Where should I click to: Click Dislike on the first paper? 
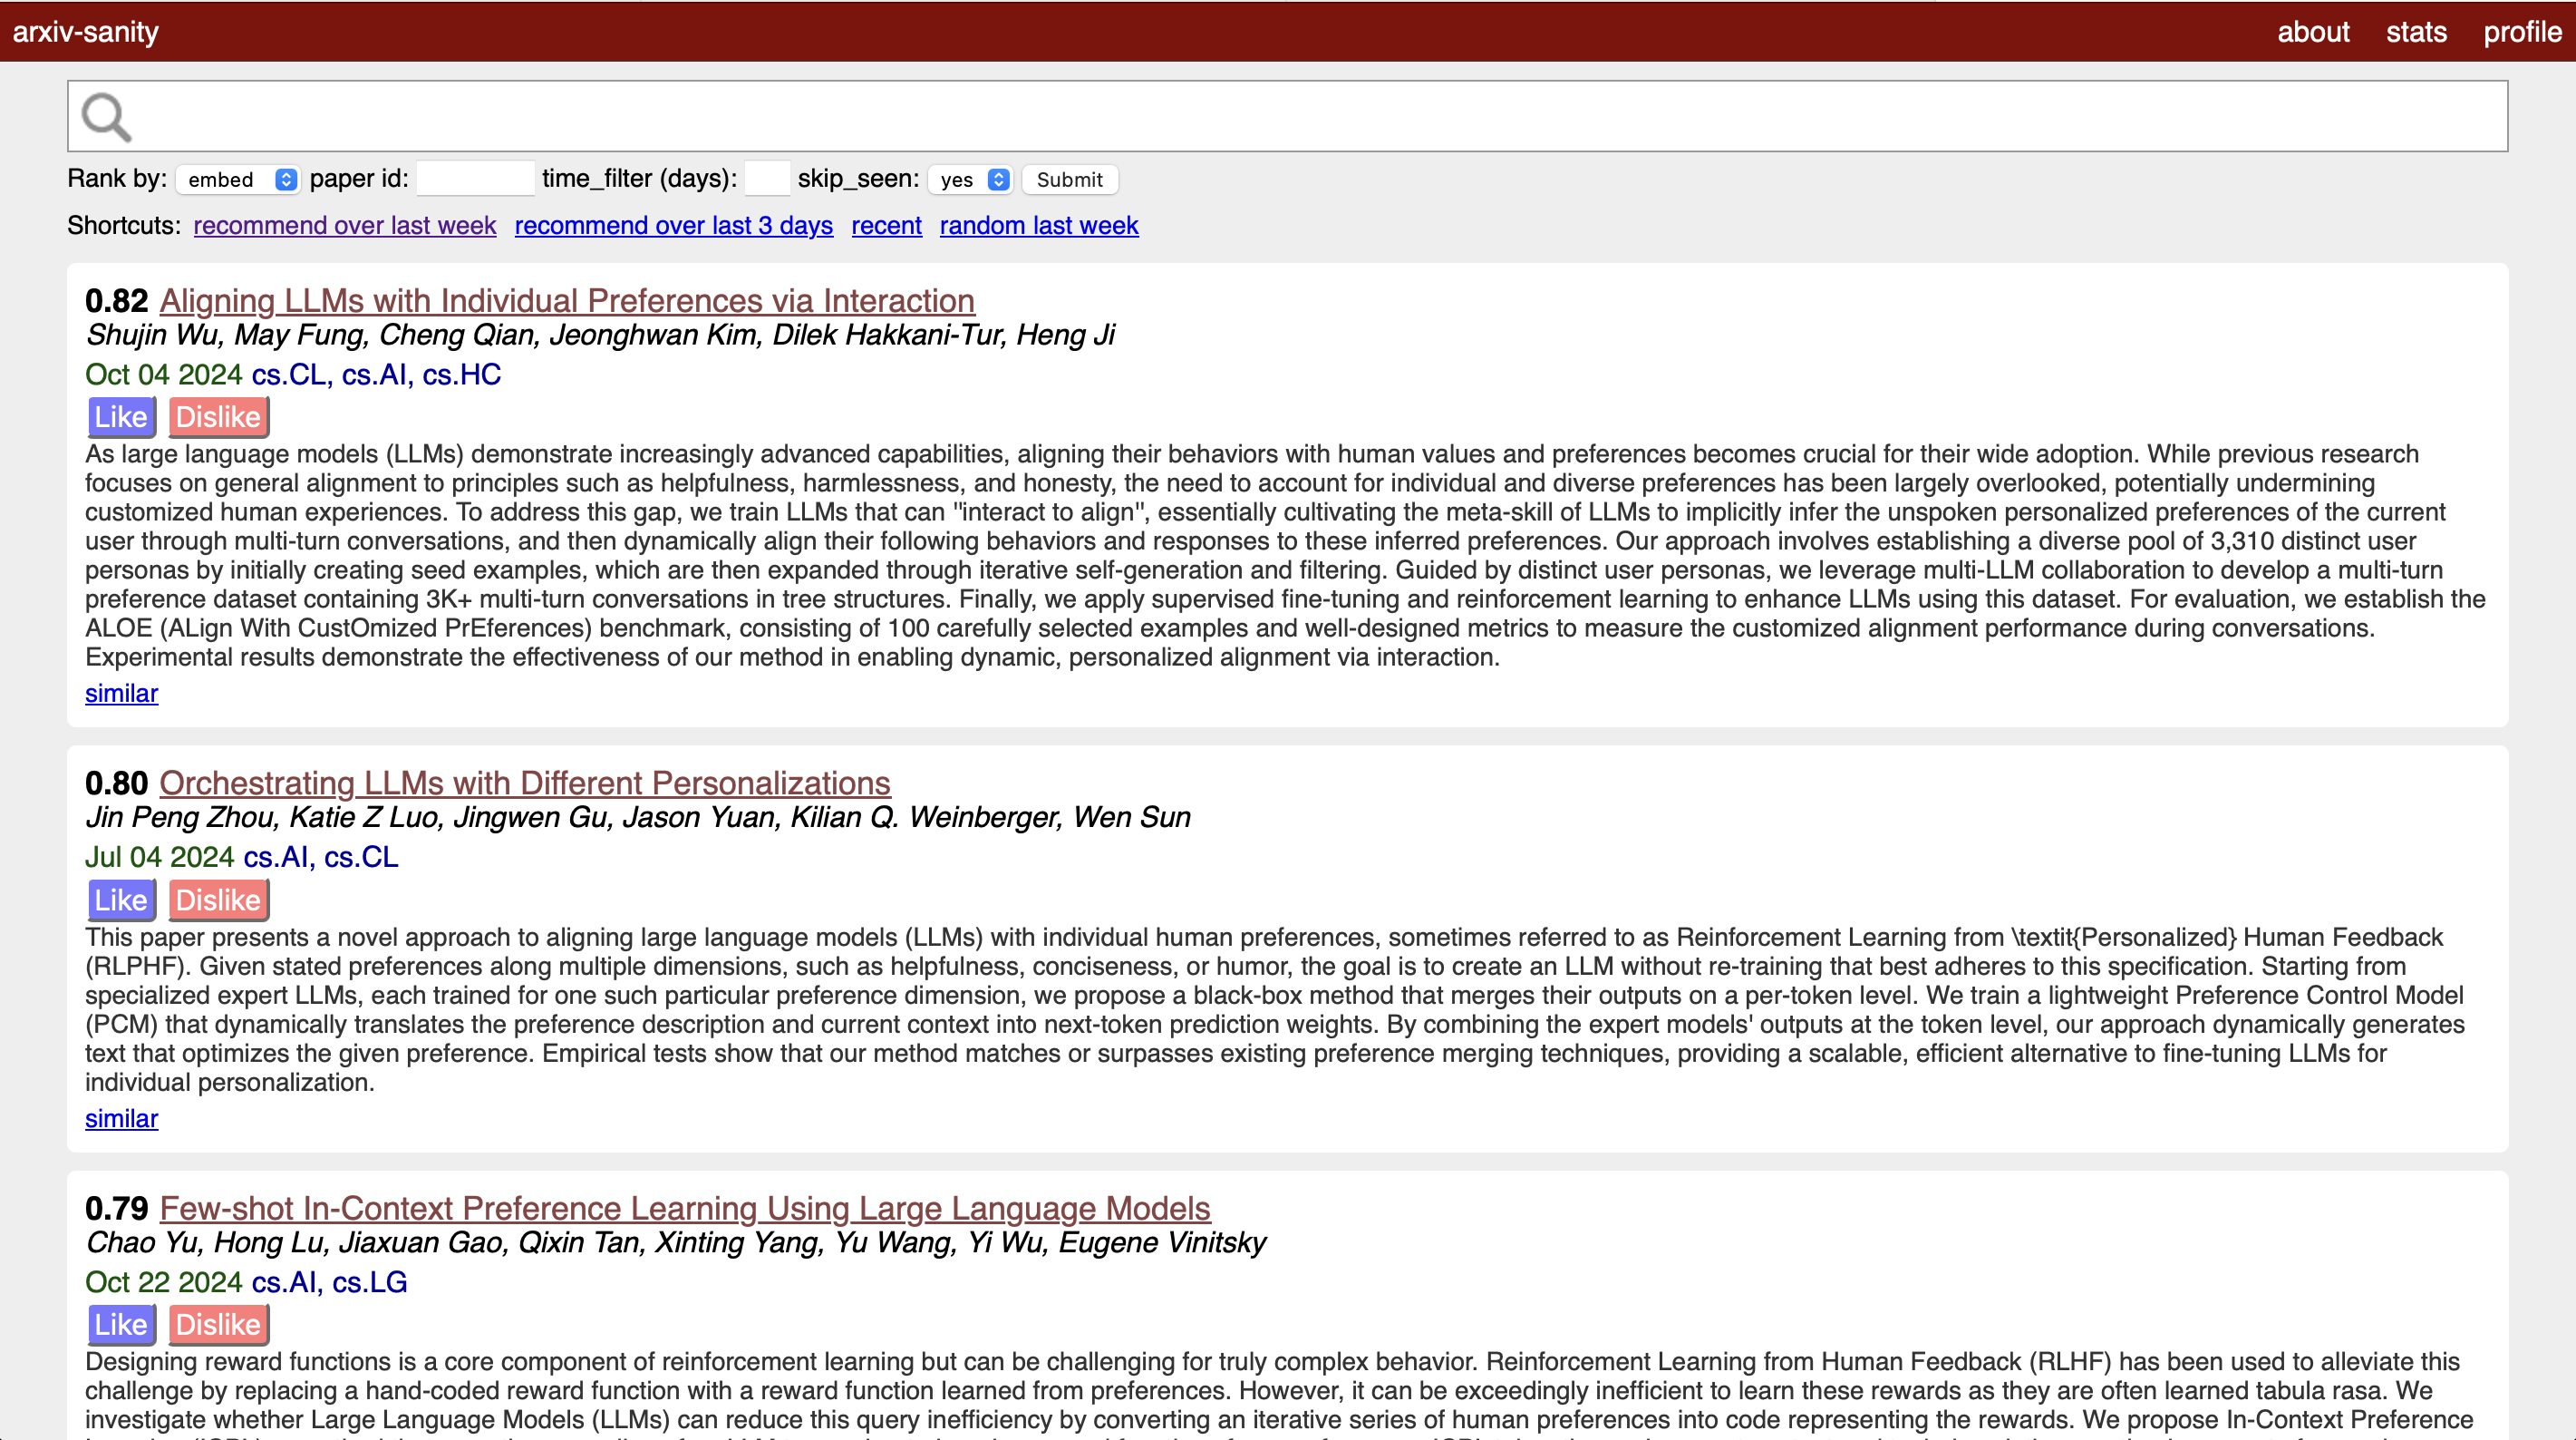(214, 415)
